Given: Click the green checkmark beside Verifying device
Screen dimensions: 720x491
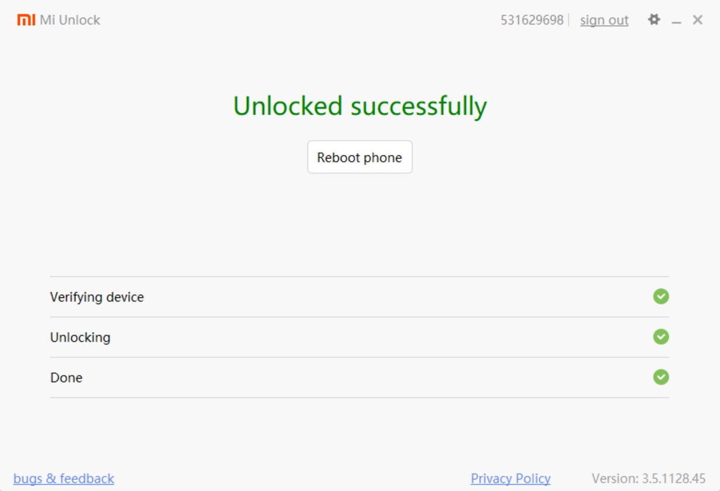Looking at the screenshot, I should [660, 297].
